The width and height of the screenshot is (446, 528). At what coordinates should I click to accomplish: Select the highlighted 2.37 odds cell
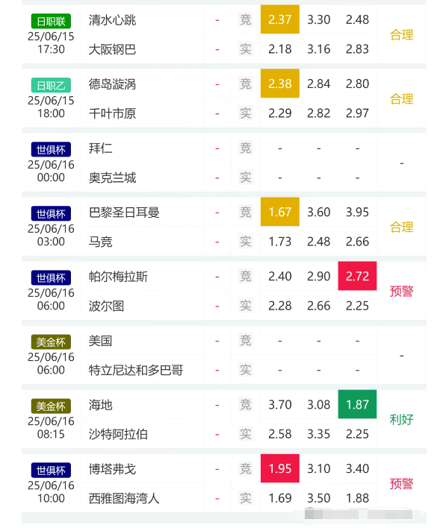(x=280, y=19)
